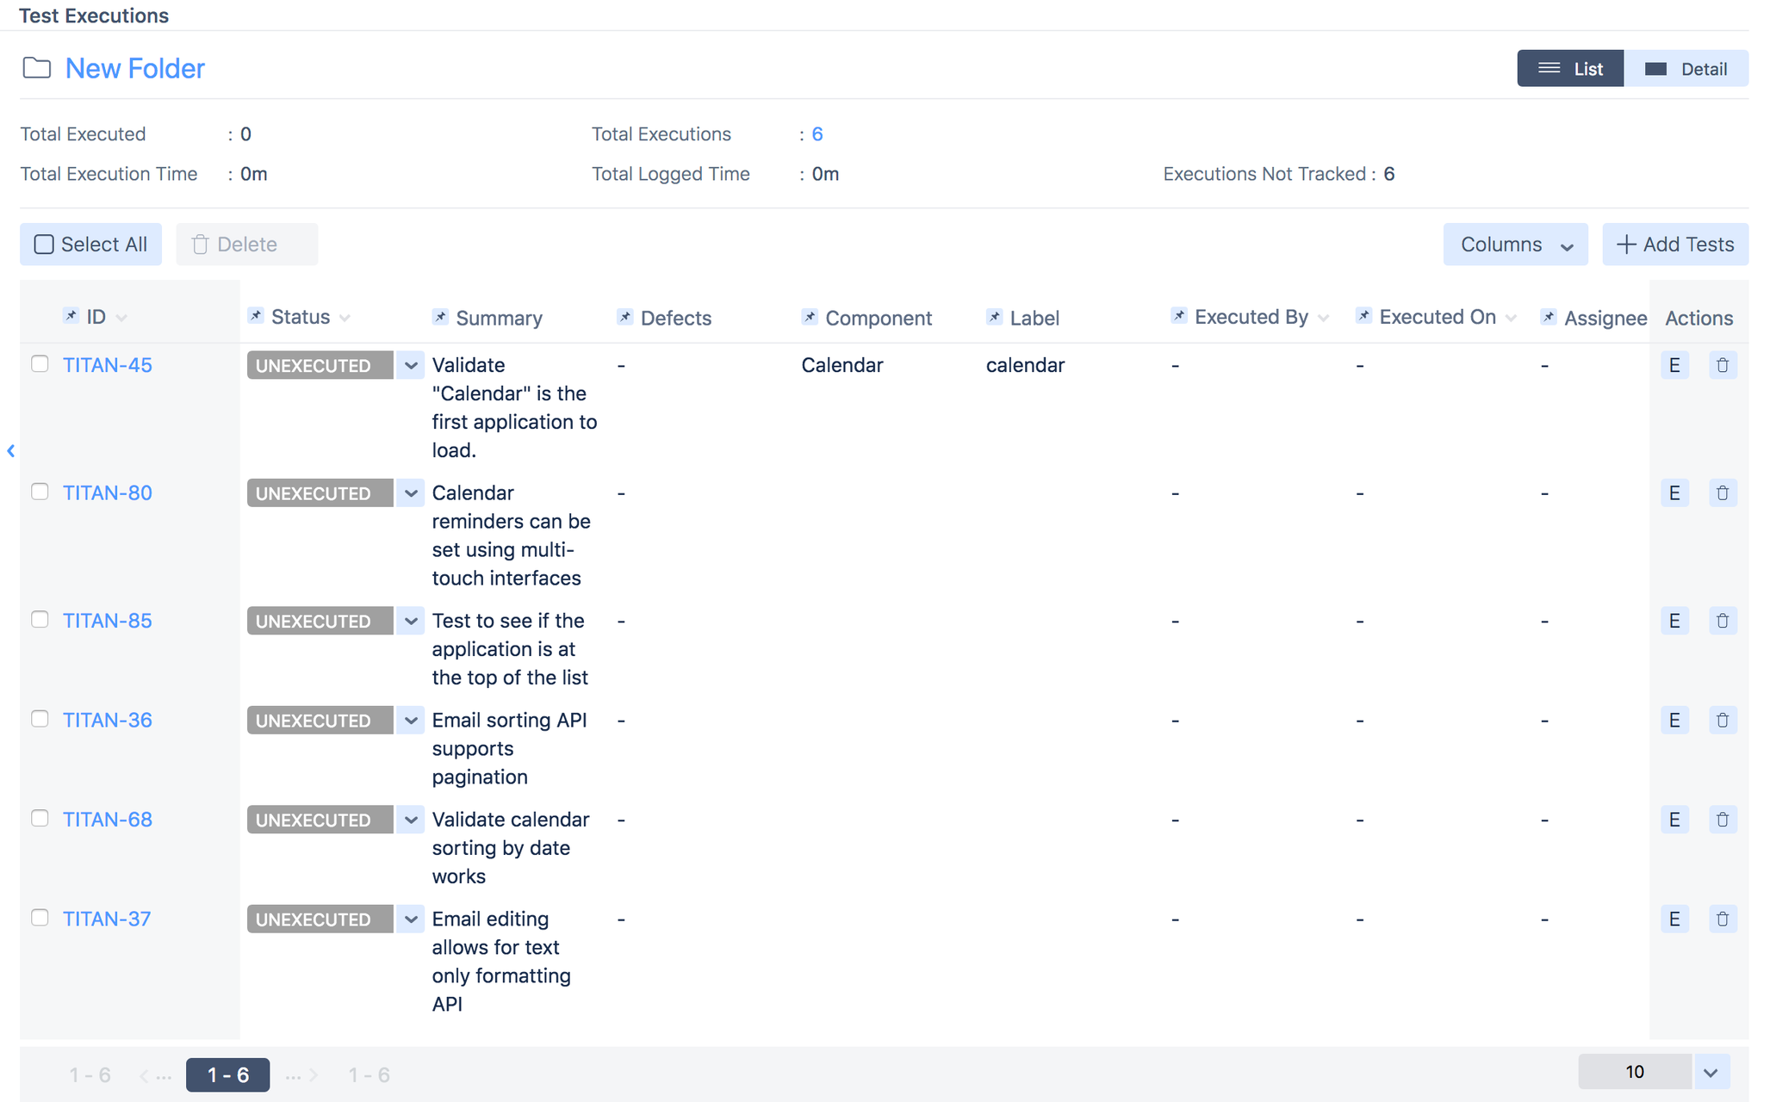The width and height of the screenshot is (1776, 1102).
Task: Click the Add Tests button
Action: 1674,244
